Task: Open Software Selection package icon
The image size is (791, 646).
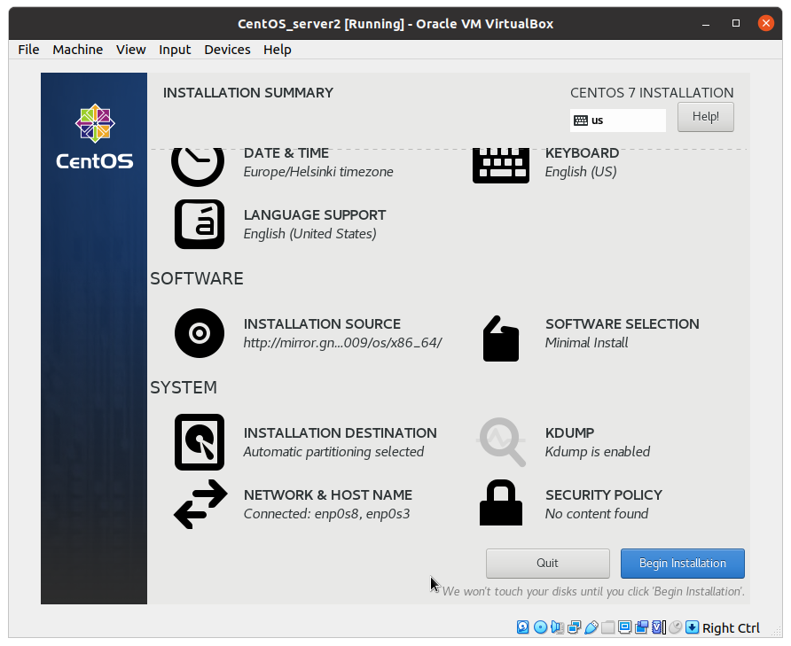Action: pos(500,338)
